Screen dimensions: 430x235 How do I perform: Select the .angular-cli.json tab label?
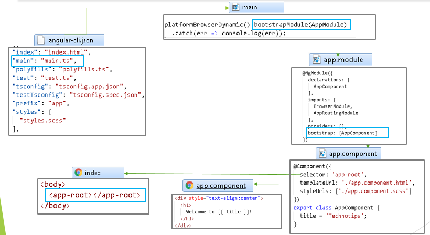point(70,40)
